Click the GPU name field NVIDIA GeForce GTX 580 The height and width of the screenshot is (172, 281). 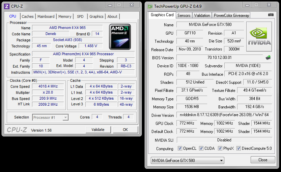coord(210,25)
